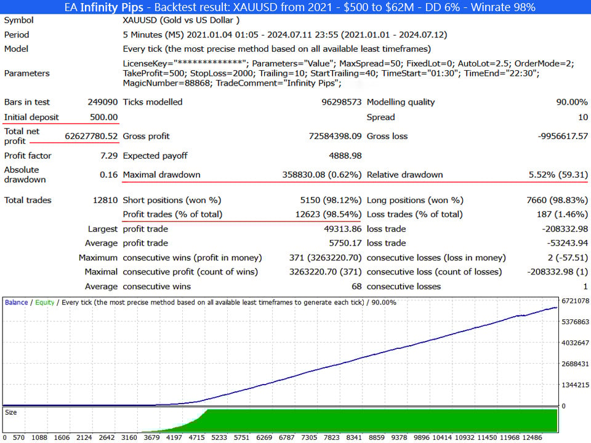Viewport: 591px width, 443px height.
Task: Select the LicenseKey parameters text line
Action: [x=348, y=63]
